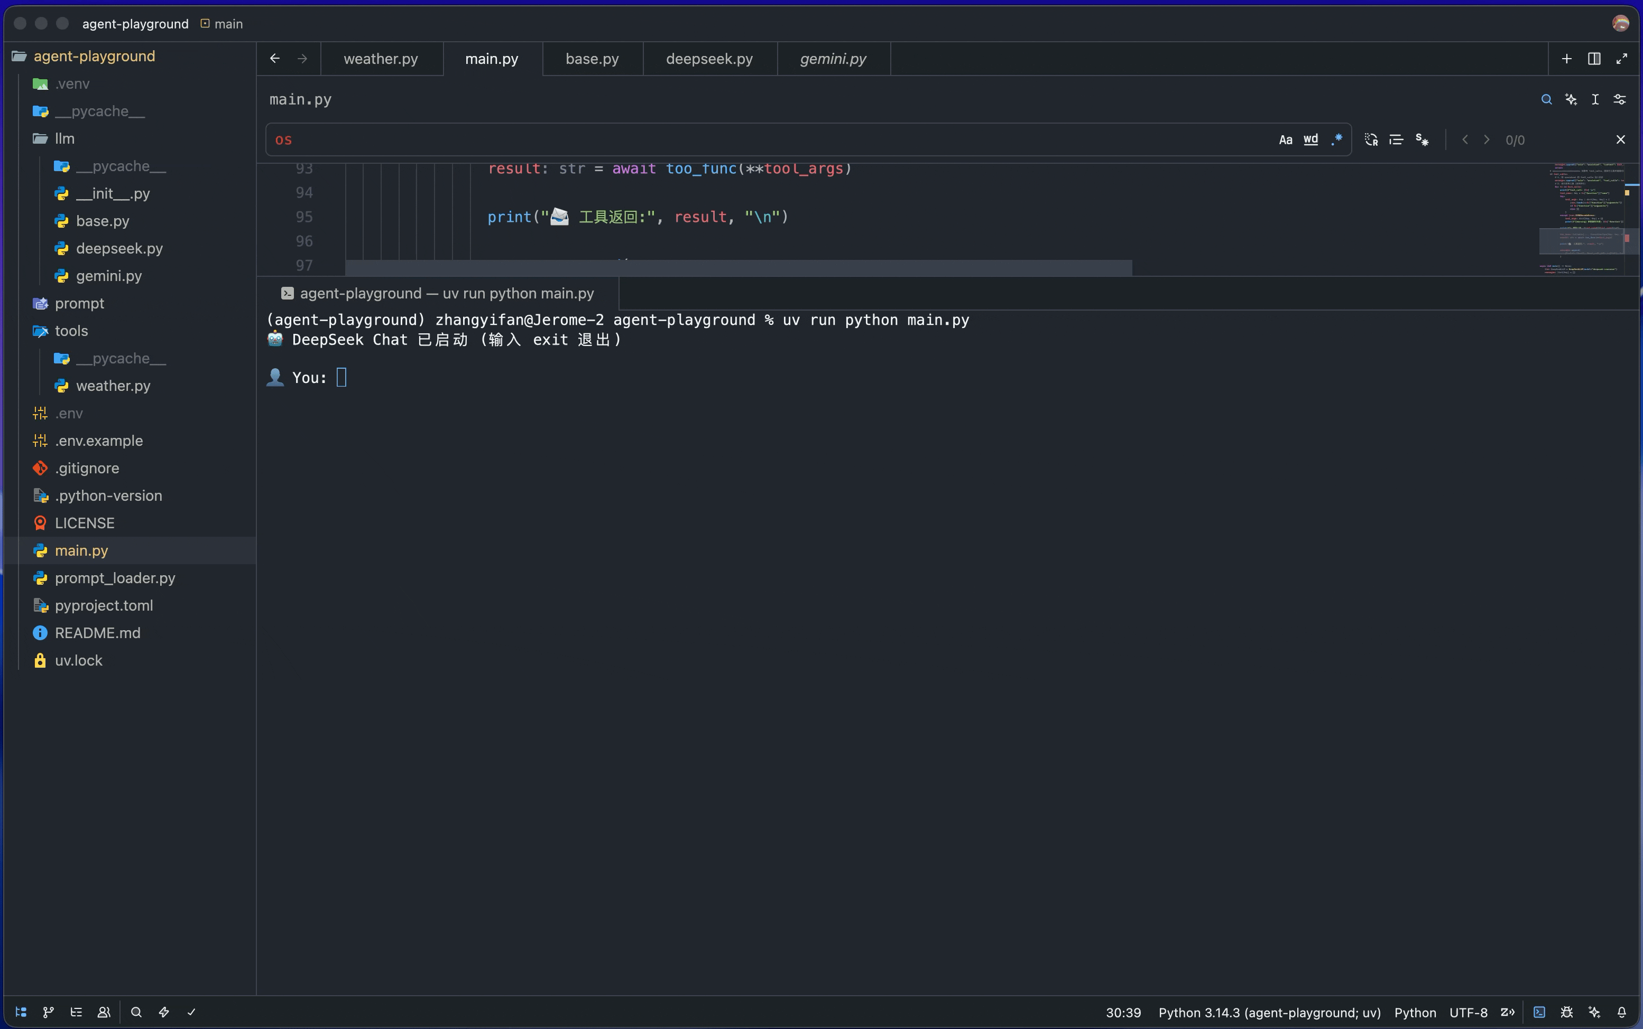Click the Python 3.14.3 interpreter selector
The height and width of the screenshot is (1029, 1643).
[x=1269, y=1012]
